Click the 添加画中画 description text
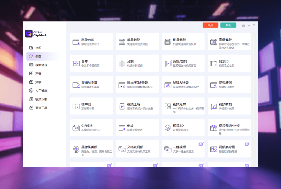This screenshot has height=189, width=281. (x=88, y=108)
